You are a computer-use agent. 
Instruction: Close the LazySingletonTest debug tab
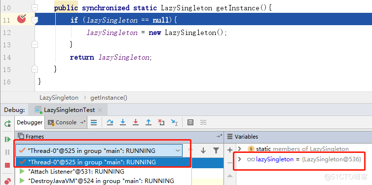tap(100, 110)
